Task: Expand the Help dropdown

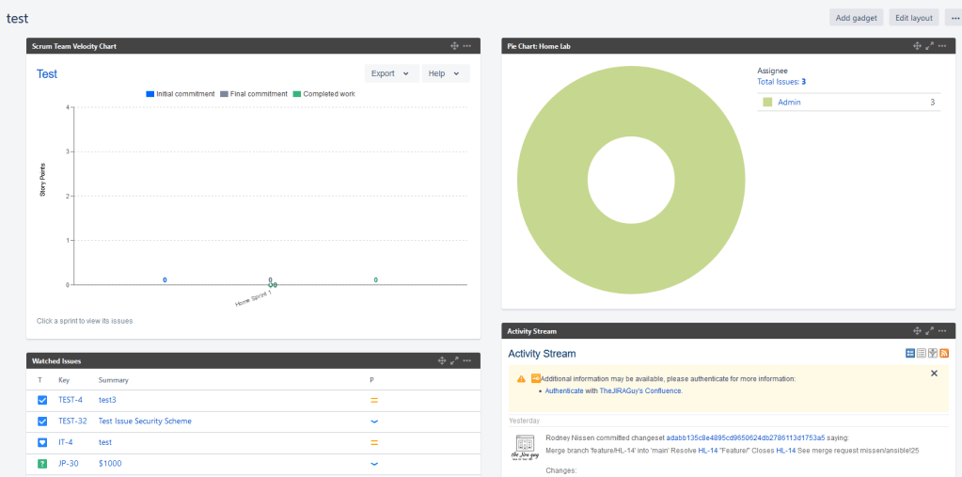Action: 444,73
